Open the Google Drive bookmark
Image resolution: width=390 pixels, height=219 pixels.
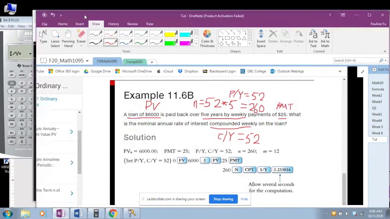click(97, 71)
